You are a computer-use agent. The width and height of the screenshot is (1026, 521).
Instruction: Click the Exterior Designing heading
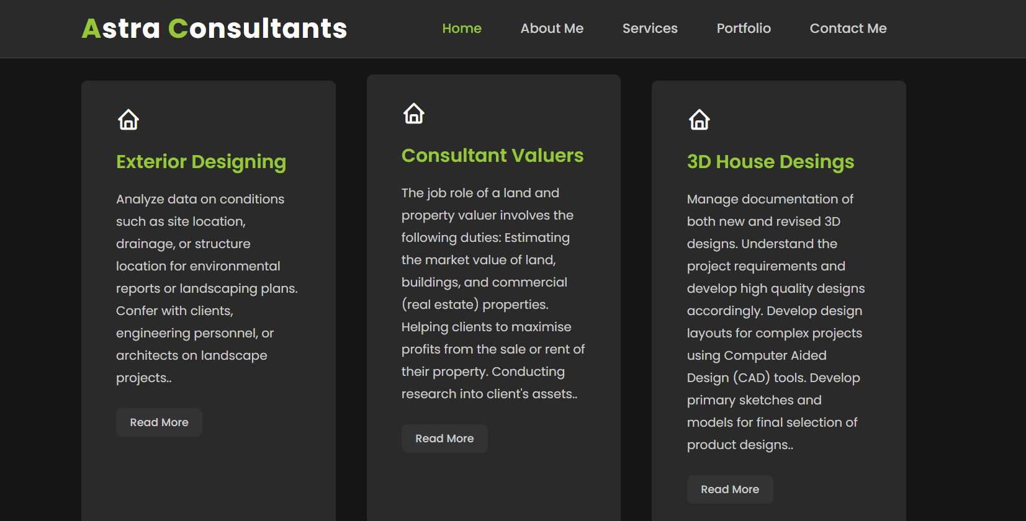point(201,162)
